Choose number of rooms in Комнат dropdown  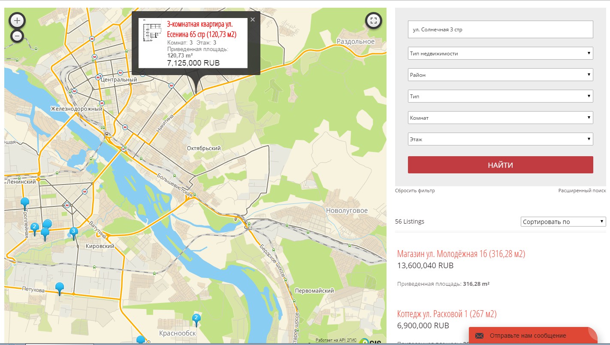click(x=501, y=118)
